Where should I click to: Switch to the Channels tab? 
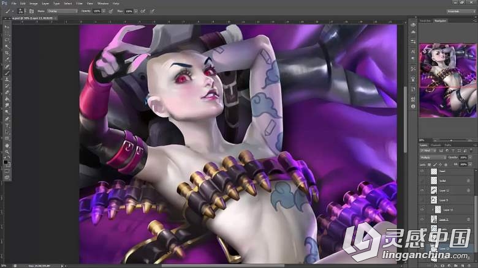[x=436, y=145]
